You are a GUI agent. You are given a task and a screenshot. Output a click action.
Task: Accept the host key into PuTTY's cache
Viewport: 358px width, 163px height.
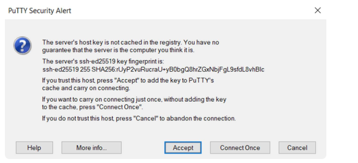[183, 148]
